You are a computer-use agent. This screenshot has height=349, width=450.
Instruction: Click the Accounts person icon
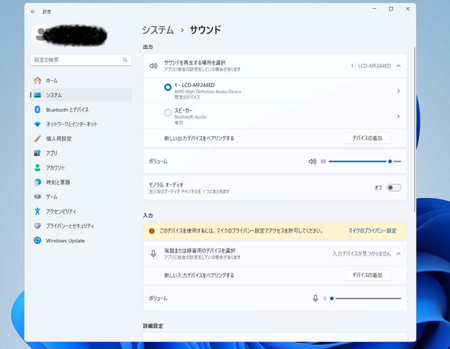37,168
